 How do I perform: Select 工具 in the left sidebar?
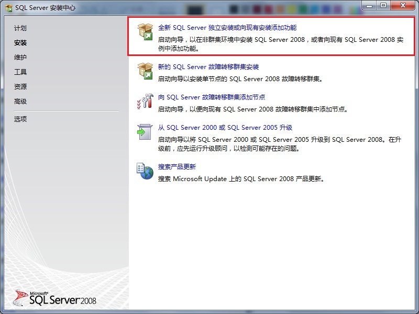point(19,73)
